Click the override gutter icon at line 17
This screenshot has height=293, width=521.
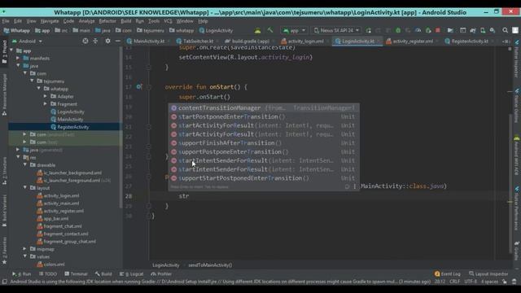pyautogui.click(x=139, y=87)
